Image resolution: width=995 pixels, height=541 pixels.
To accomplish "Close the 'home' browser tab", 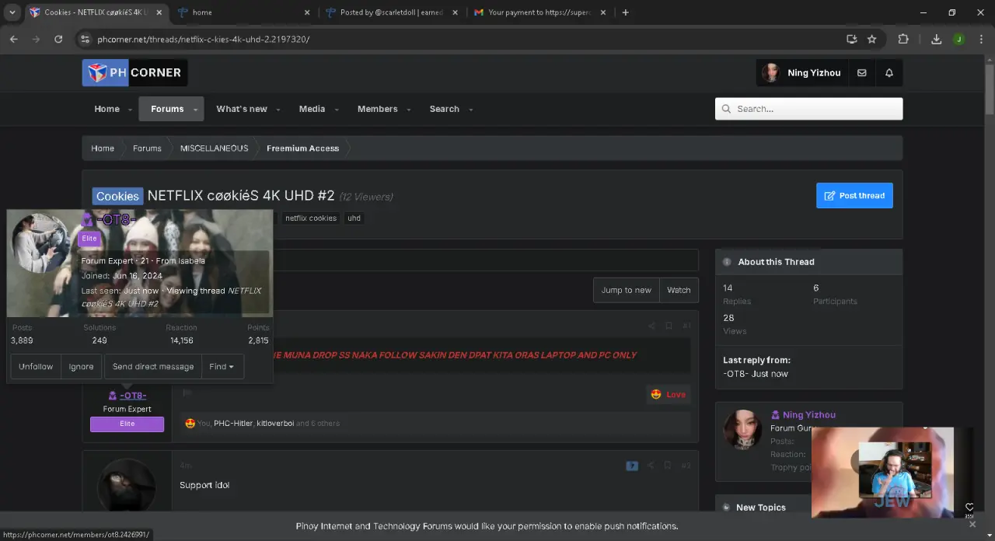I will tap(307, 12).
